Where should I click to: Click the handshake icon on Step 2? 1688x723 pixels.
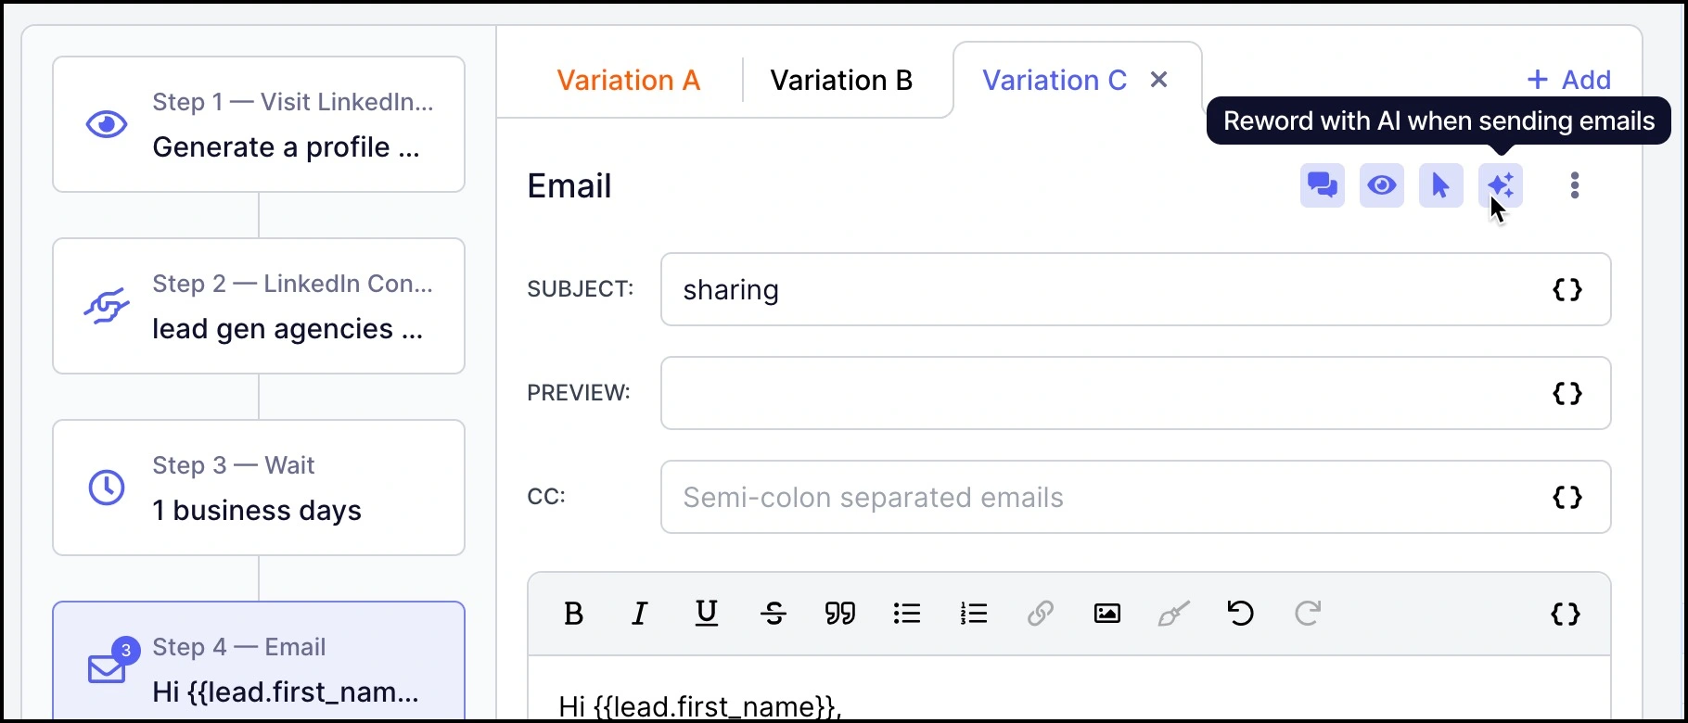tap(107, 306)
